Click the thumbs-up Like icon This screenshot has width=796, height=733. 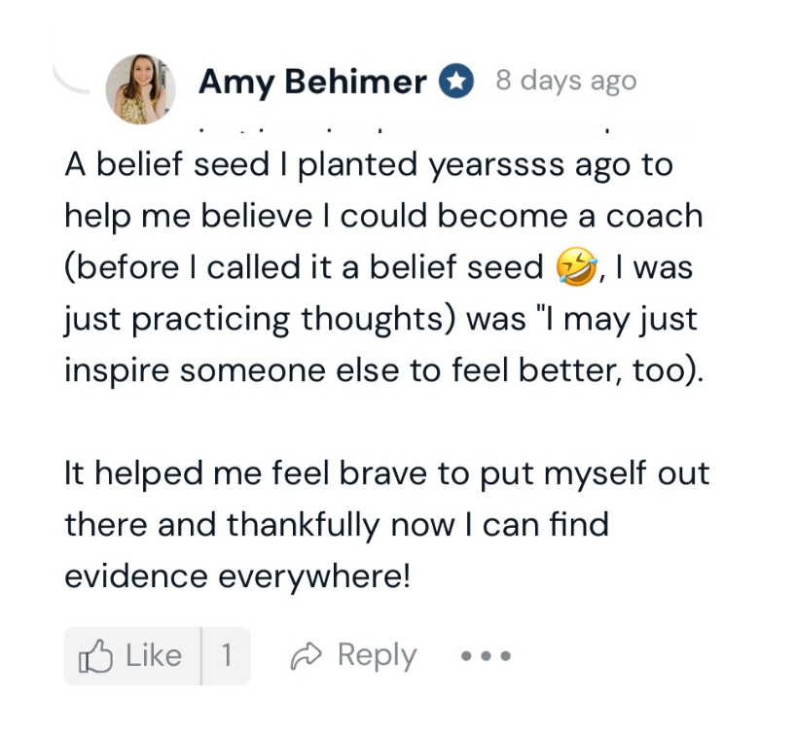click(x=96, y=656)
